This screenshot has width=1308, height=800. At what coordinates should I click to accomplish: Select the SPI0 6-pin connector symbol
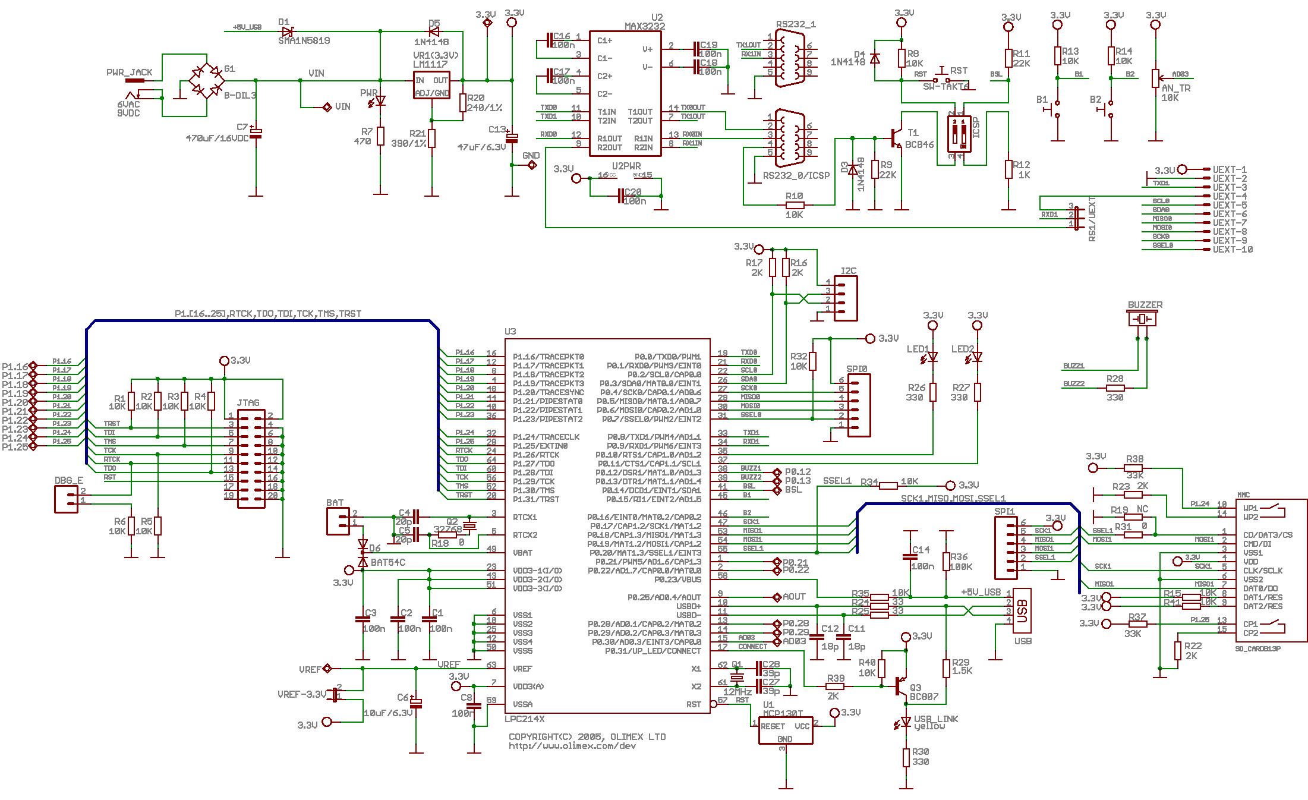(x=859, y=405)
